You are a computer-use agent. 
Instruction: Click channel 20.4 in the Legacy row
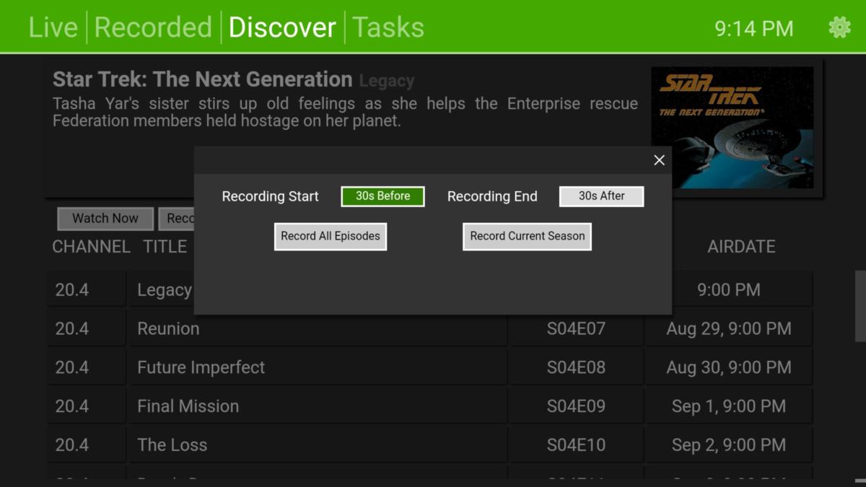72,290
